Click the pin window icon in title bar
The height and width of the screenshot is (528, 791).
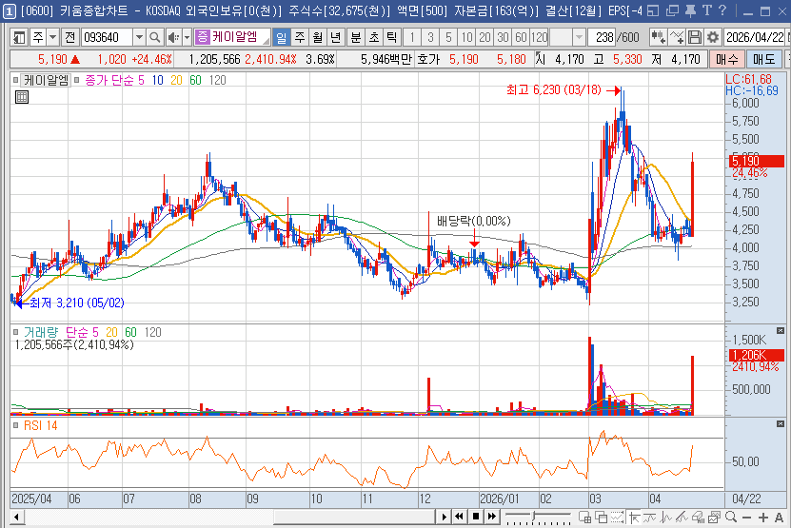coord(689,10)
